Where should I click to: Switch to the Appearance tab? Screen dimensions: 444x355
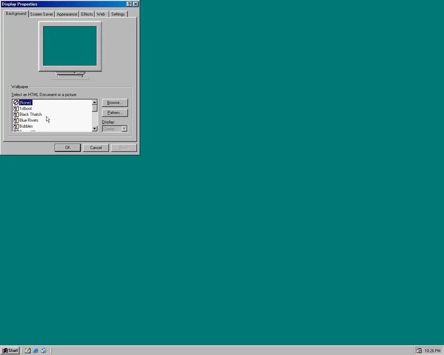67,14
